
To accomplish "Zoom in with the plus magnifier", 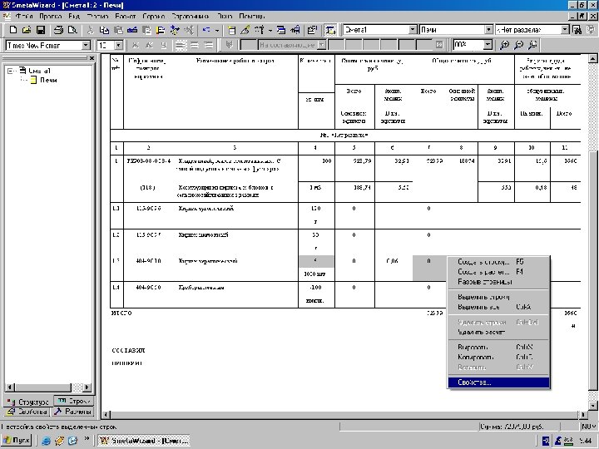I will [x=505, y=45].
